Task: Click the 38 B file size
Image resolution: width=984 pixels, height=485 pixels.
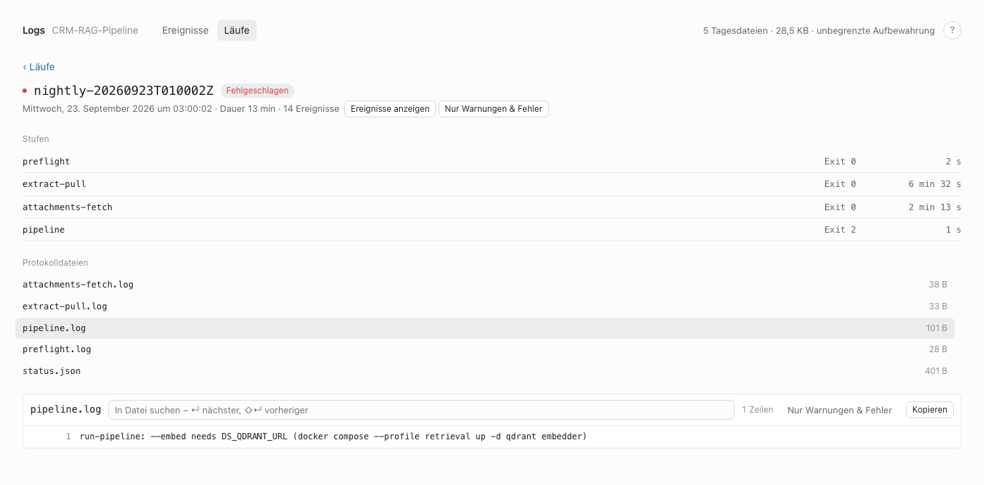Action: (938, 285)
